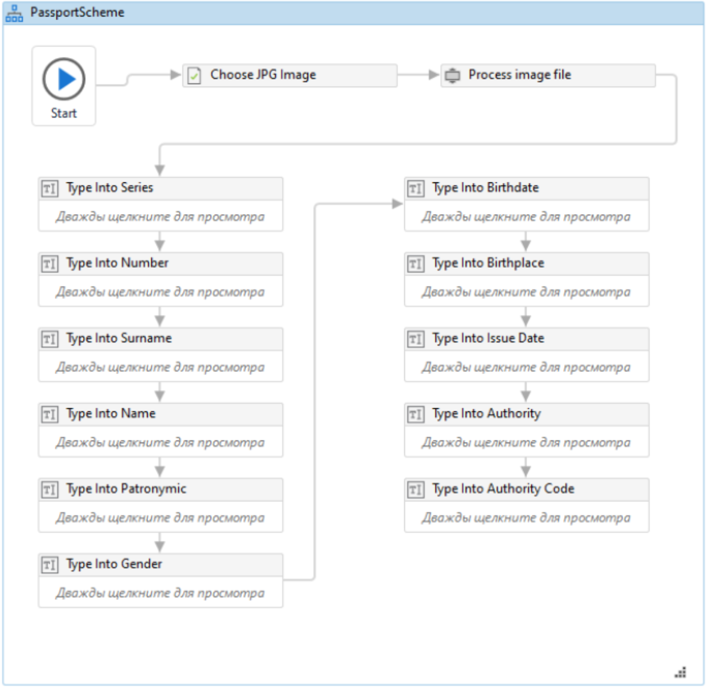Select the Type Into Patronymic activity title
The height and width of the screenshot is (689, 706).
pos(126,489)
